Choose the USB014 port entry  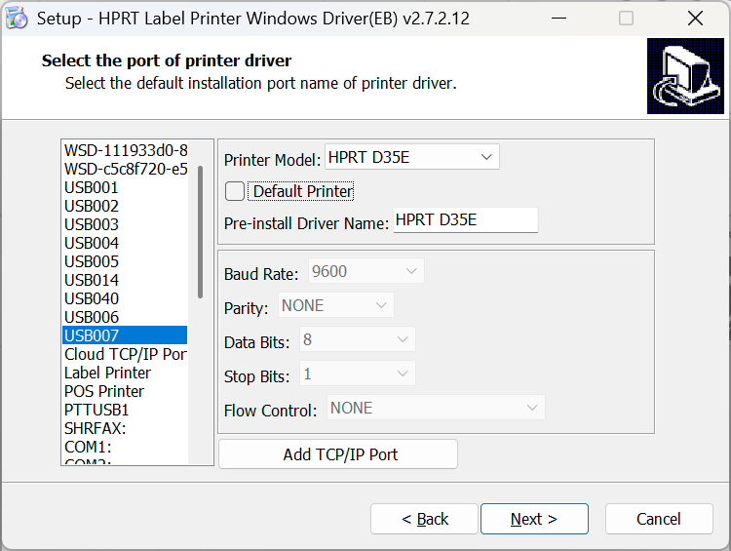pos(92,280)
